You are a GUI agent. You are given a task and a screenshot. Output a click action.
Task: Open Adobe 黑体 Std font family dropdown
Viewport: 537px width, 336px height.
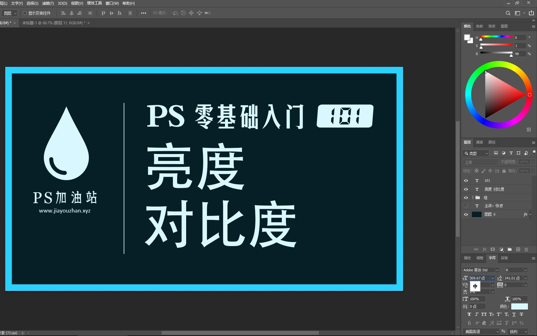tap(497, 270)
